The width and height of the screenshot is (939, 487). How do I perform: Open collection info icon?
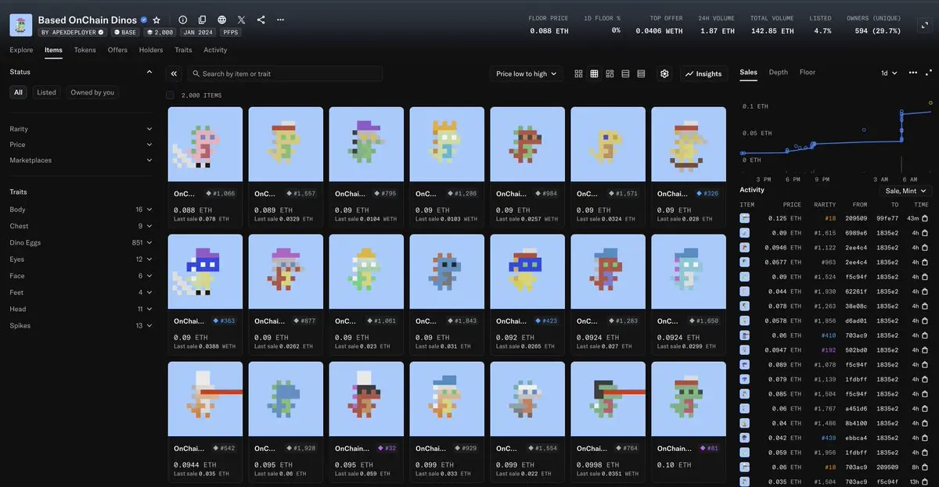[182, 20]
